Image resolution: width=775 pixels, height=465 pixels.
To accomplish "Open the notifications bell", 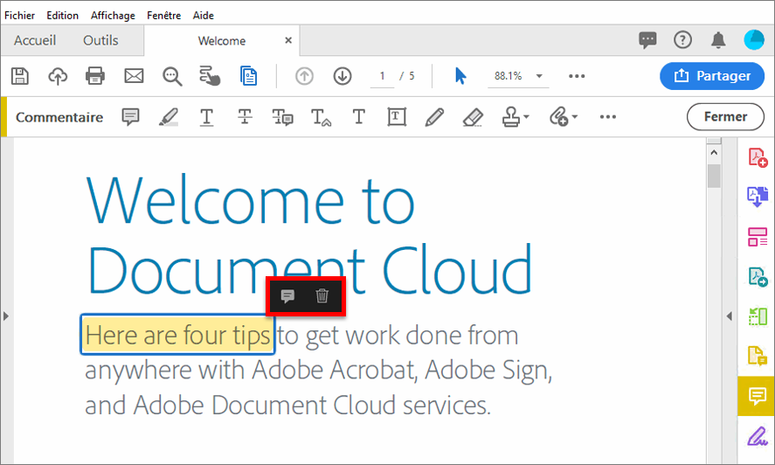I will [718, 40].
